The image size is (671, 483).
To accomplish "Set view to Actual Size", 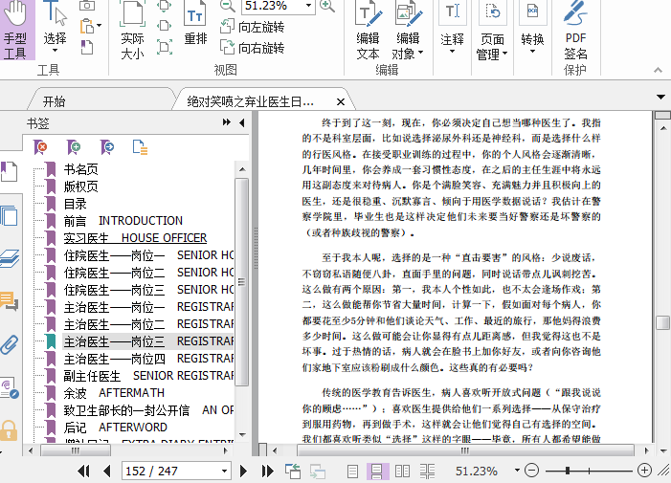I will [133, 29].
